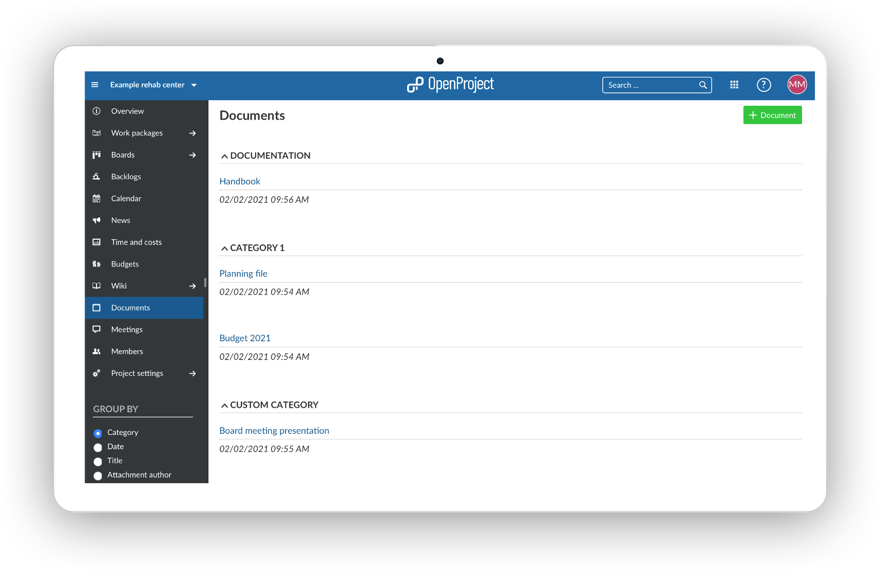Open the help question mark icon
This screenshot has width=879, height=571.
click(763, 85)
